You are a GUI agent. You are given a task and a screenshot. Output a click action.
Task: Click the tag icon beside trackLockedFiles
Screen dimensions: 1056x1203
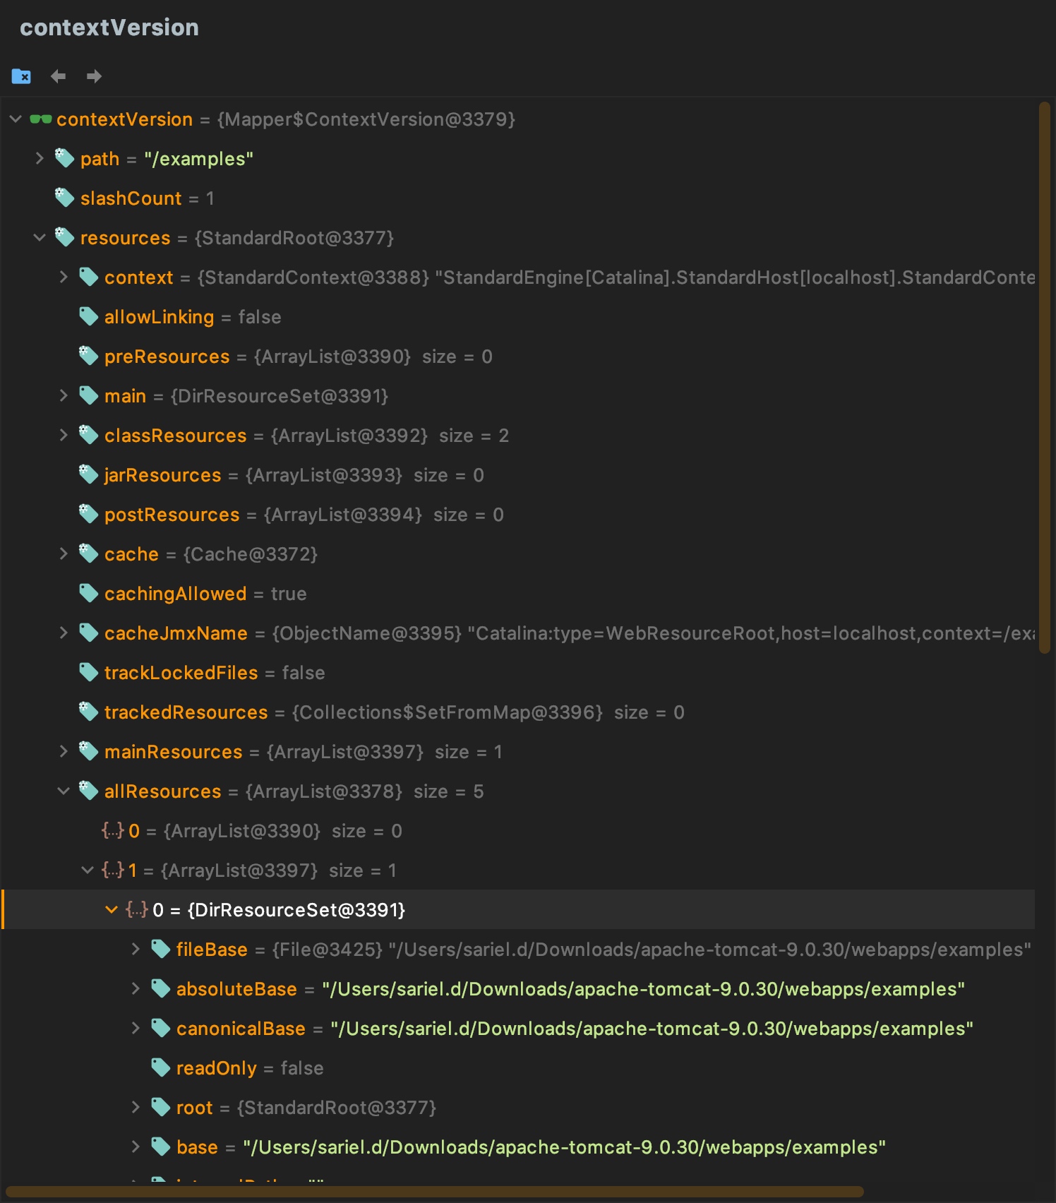point(89,672)
